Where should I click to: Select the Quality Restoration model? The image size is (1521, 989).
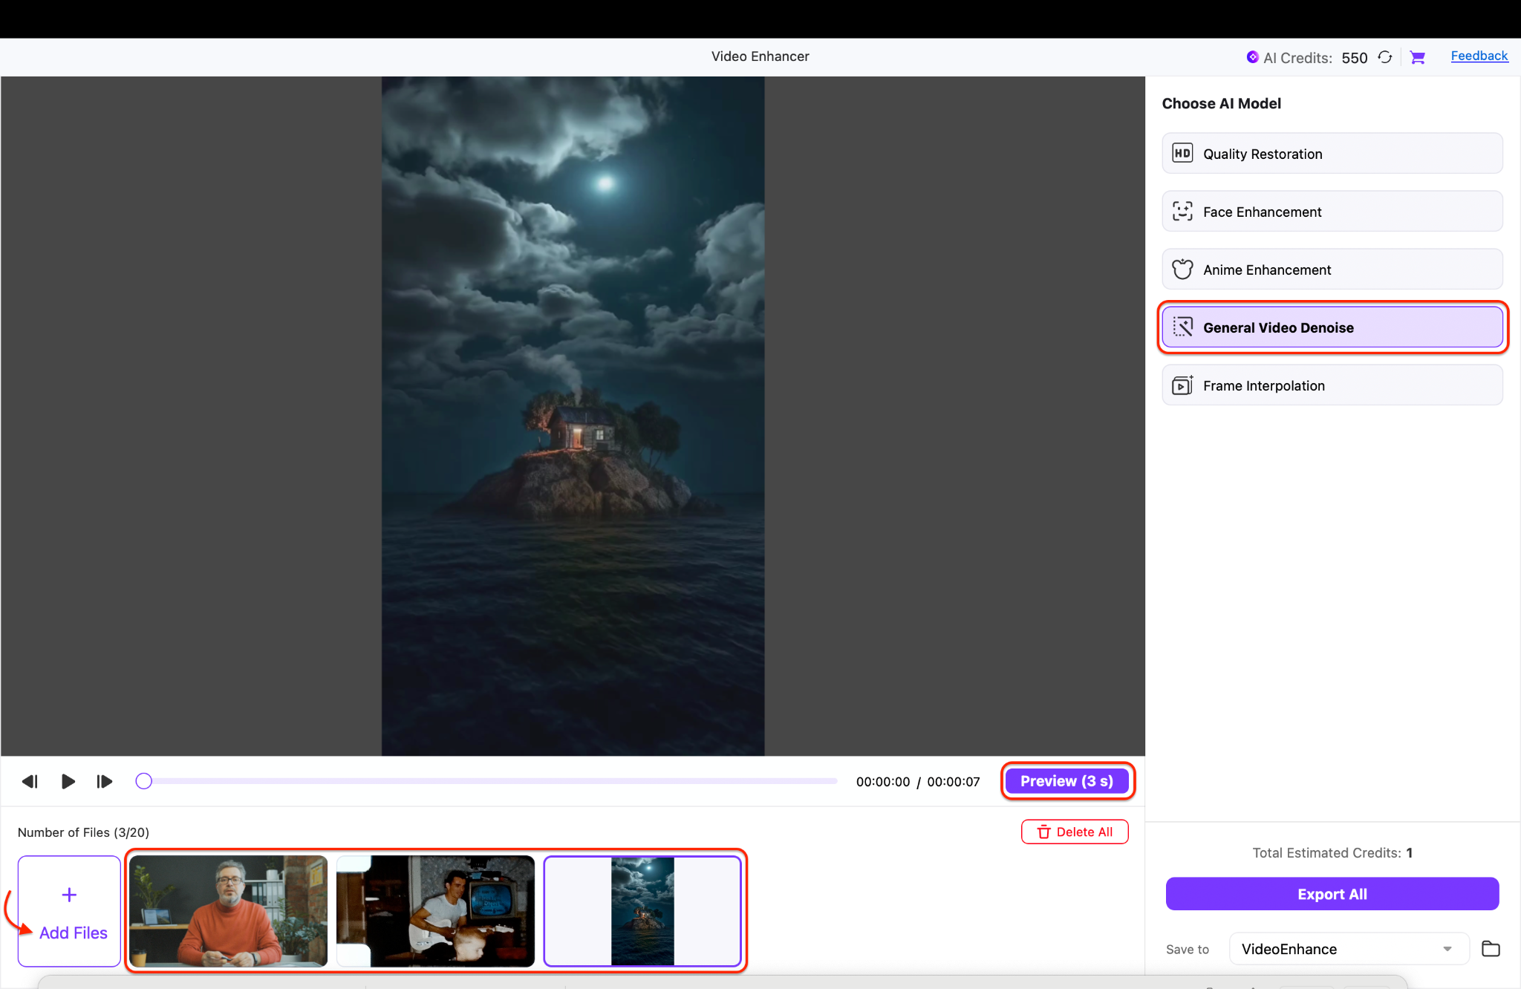[x=1332, y=154]
